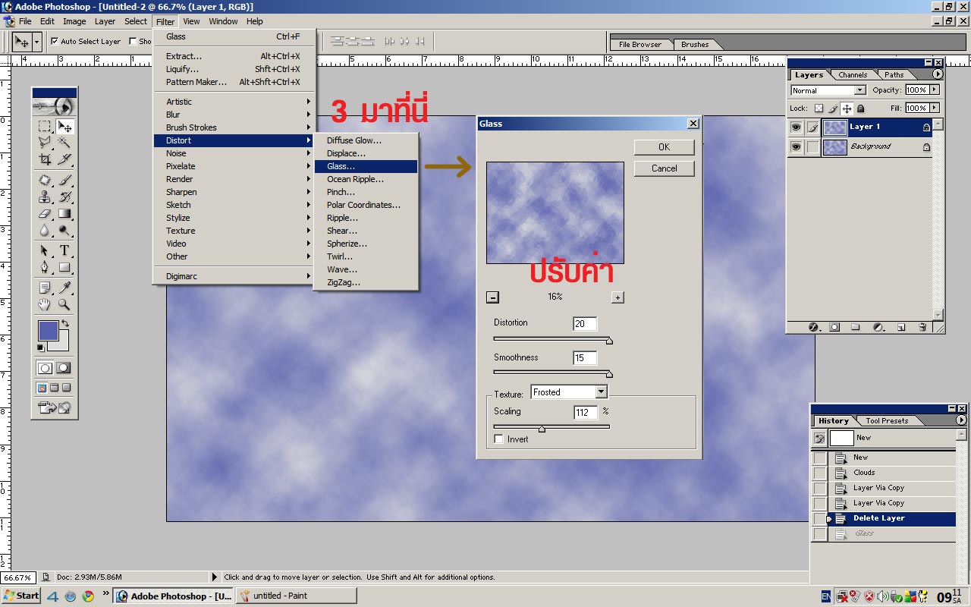Reset to default black and white colors

click(x=40, y=348)
